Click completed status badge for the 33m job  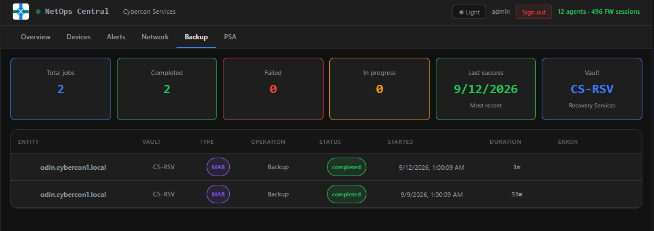point(347,194)
